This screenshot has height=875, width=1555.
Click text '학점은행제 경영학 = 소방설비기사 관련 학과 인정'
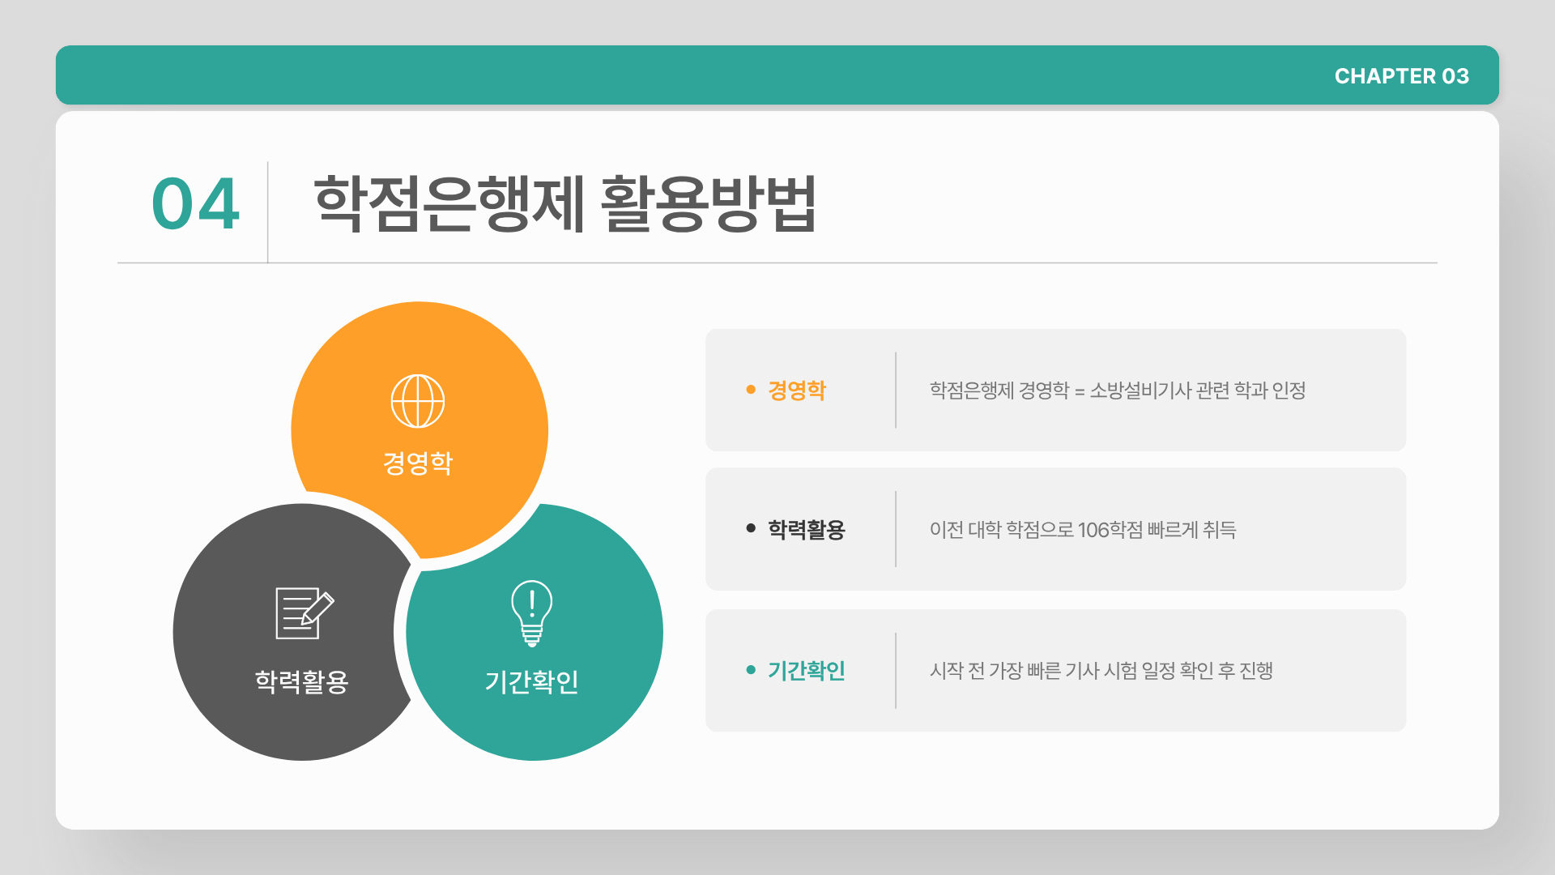click(x=1118, y=391)
